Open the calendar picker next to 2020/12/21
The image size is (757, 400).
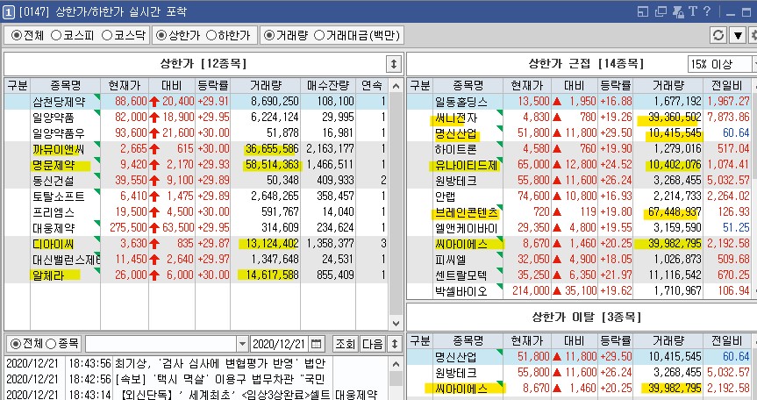317,344
